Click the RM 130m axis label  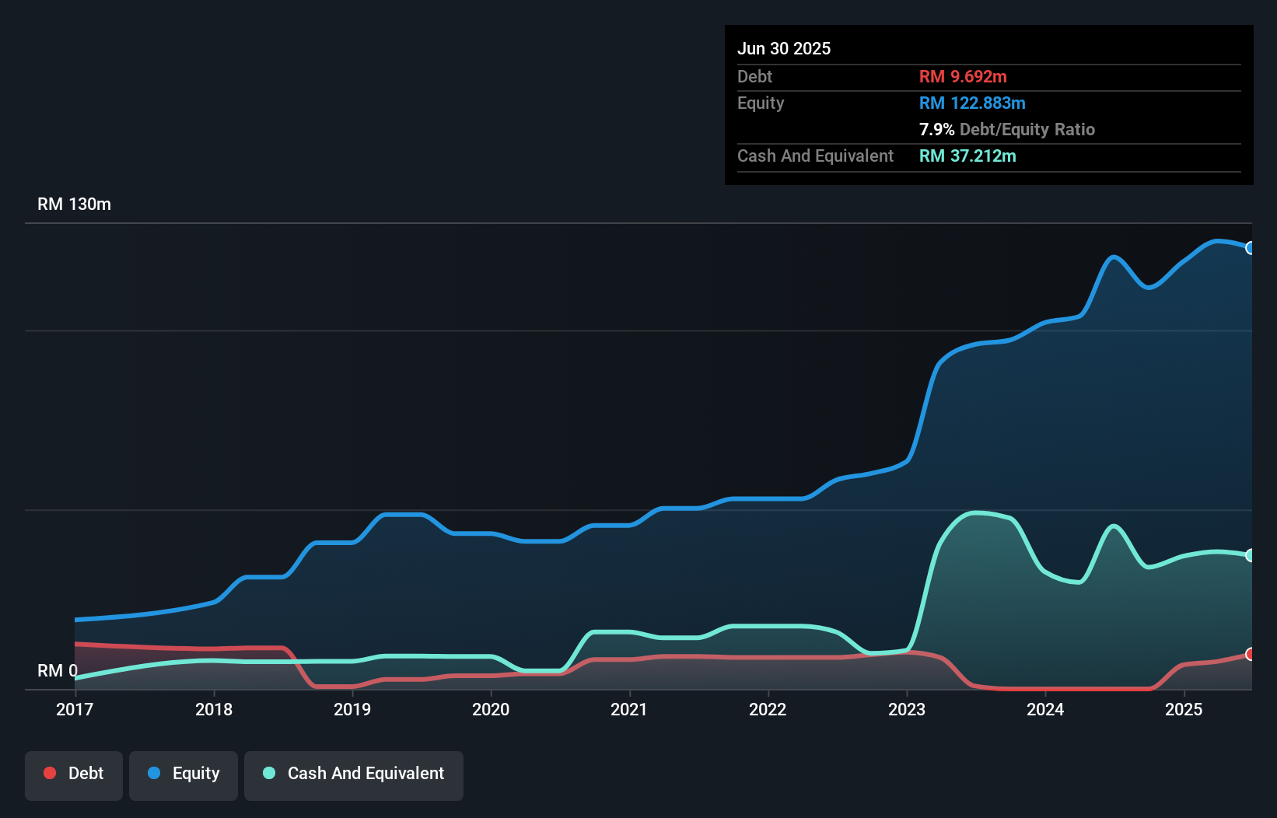coord(74,204)
